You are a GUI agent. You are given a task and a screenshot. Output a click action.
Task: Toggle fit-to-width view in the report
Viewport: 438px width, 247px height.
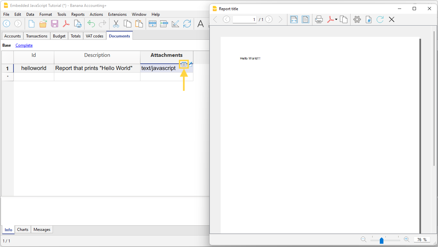(x=294, y=19)
